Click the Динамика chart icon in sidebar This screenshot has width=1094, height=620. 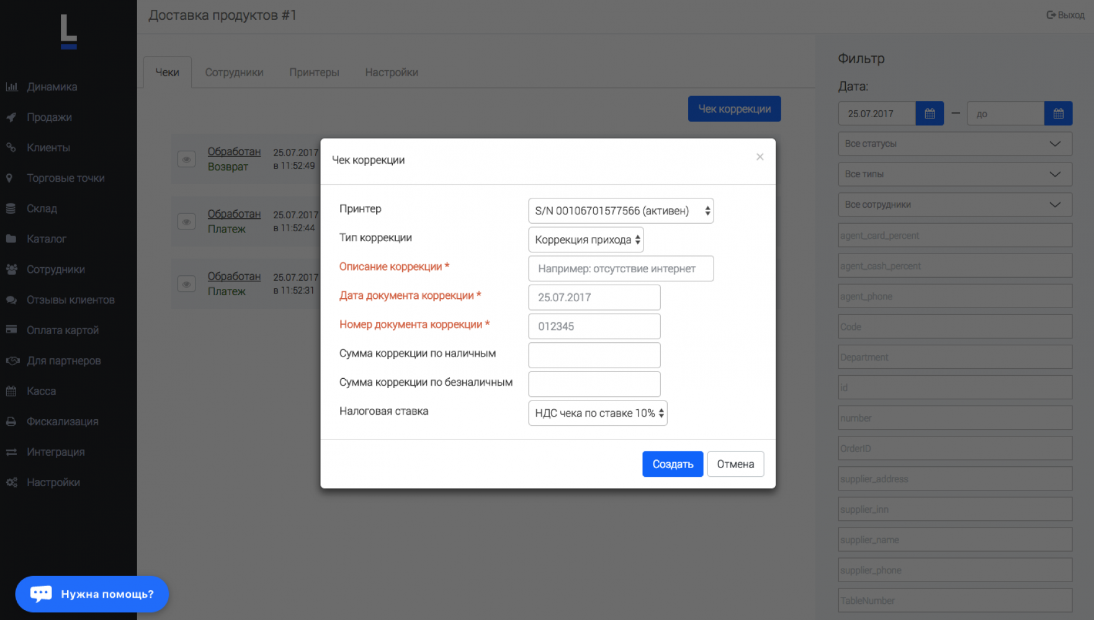pos(12,87)
